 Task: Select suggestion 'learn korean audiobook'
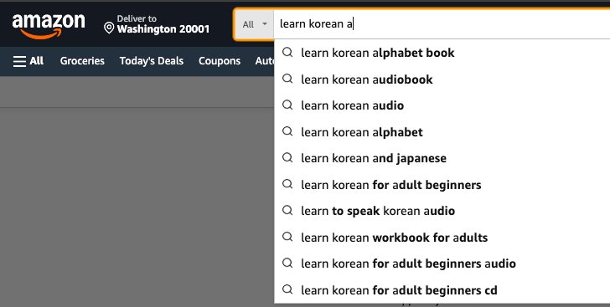pos(442,79)
